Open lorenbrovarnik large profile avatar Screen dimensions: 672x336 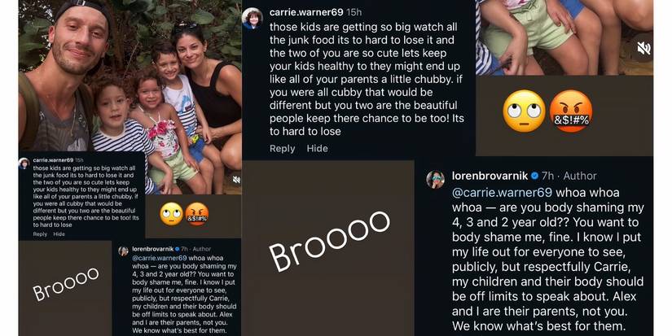[436, 179]
